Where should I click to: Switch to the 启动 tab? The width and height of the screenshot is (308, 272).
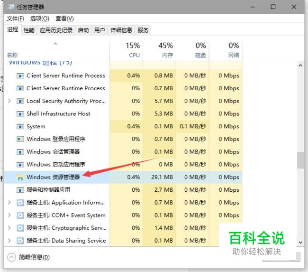(83, 30)
